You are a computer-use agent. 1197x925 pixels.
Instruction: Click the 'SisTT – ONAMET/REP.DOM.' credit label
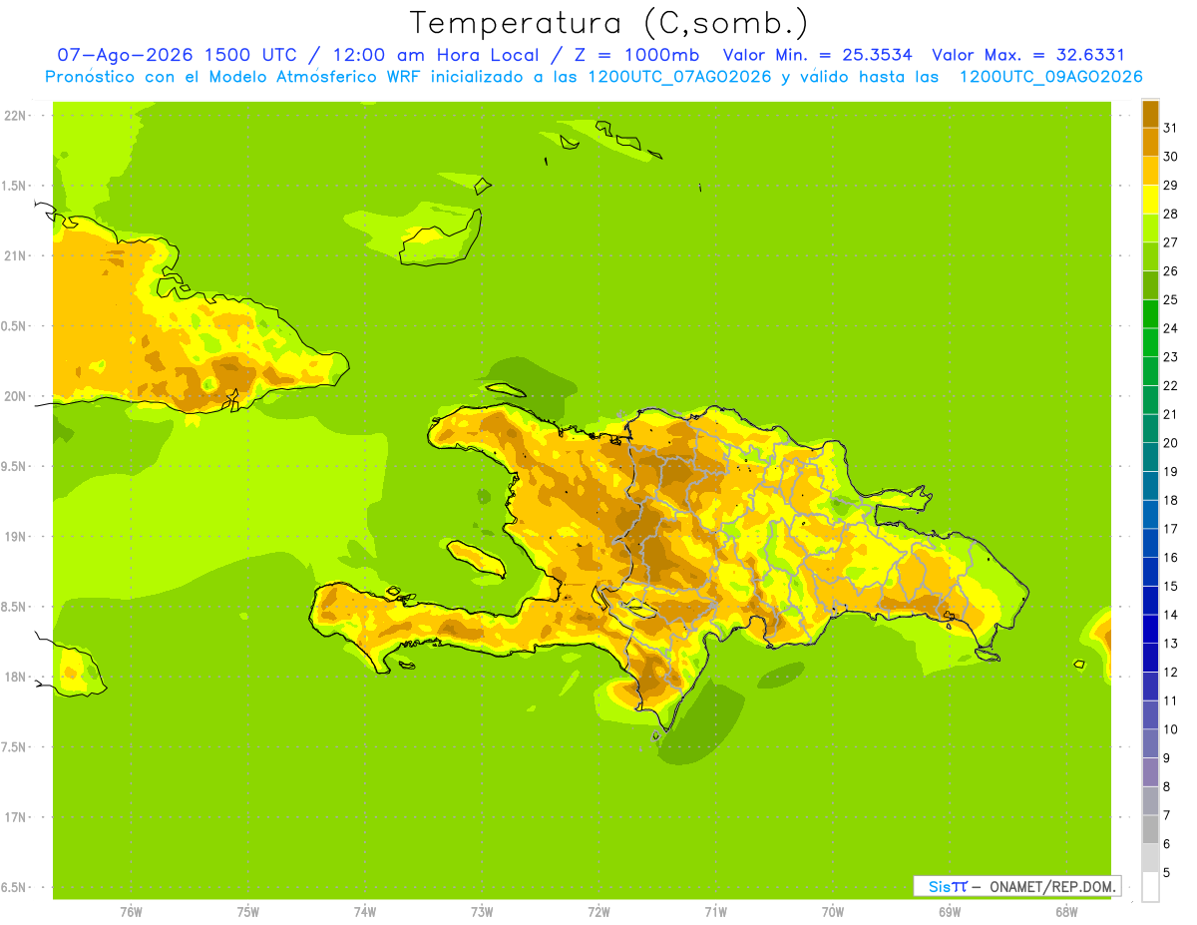point(1016,886)
